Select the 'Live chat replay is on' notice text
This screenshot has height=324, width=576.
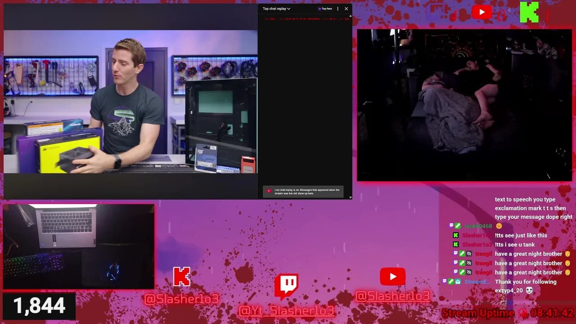pyautogui.click(x=307, y=192)
